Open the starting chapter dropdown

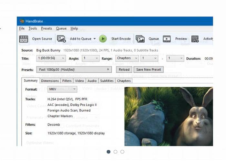tap(149, 58)
